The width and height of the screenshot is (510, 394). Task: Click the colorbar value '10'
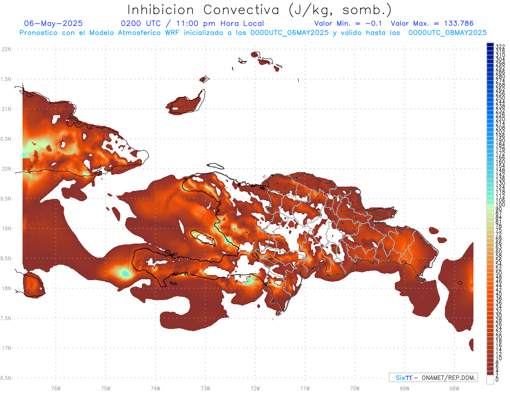tap(499, 358)
